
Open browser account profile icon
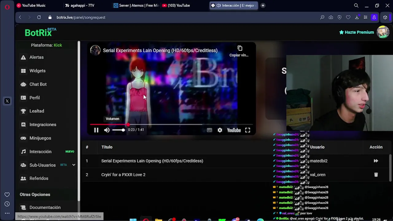pyautogui.click(x=374, y=17)
